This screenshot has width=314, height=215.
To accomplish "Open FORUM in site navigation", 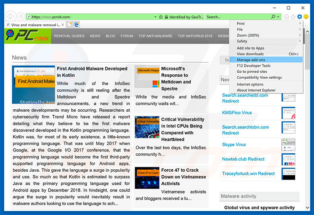I will tap(127, 36).
